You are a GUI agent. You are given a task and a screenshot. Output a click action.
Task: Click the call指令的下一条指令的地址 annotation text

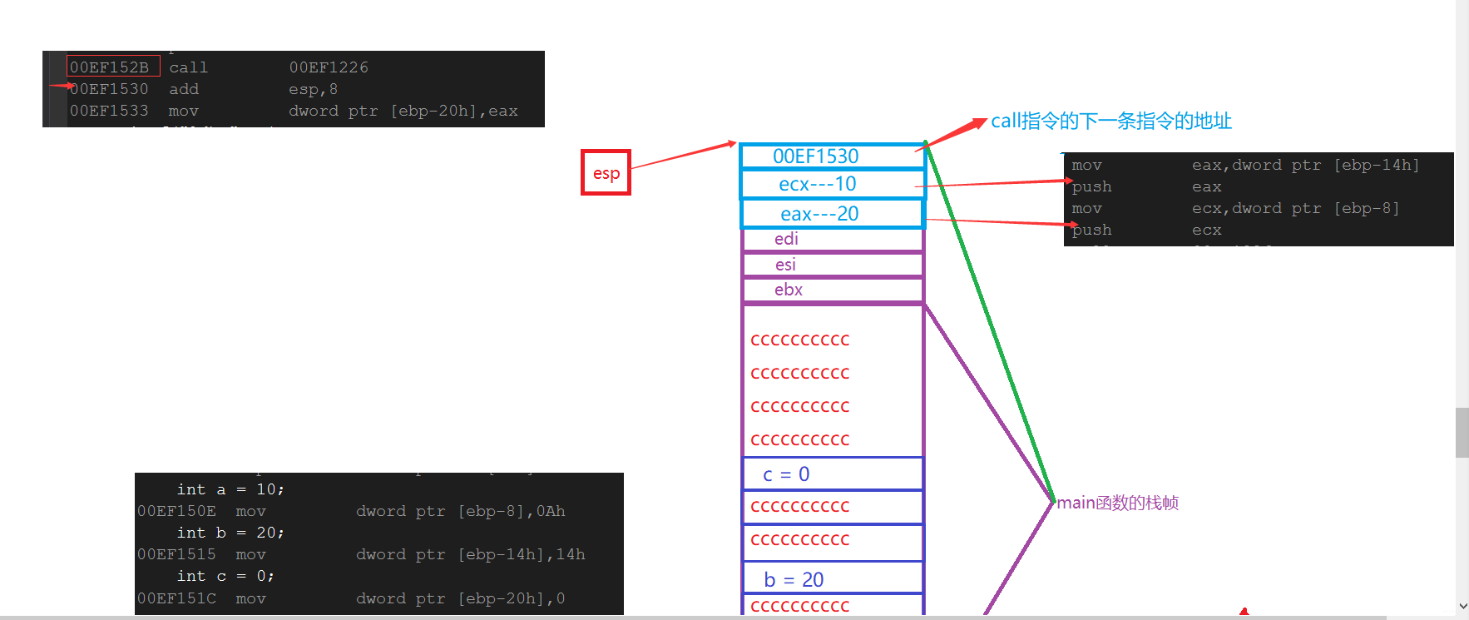(x=1110, y=121)
